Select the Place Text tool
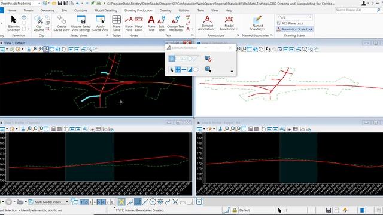Screen dimensions: 383x215 pos(151,23)
